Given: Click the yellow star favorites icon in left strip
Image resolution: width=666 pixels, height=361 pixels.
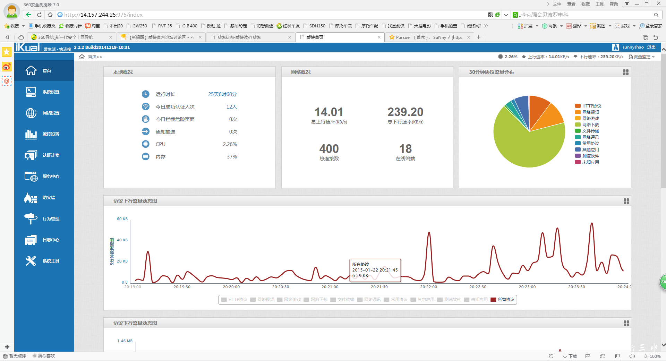Looking at the screenshot, I should [7, 52].
